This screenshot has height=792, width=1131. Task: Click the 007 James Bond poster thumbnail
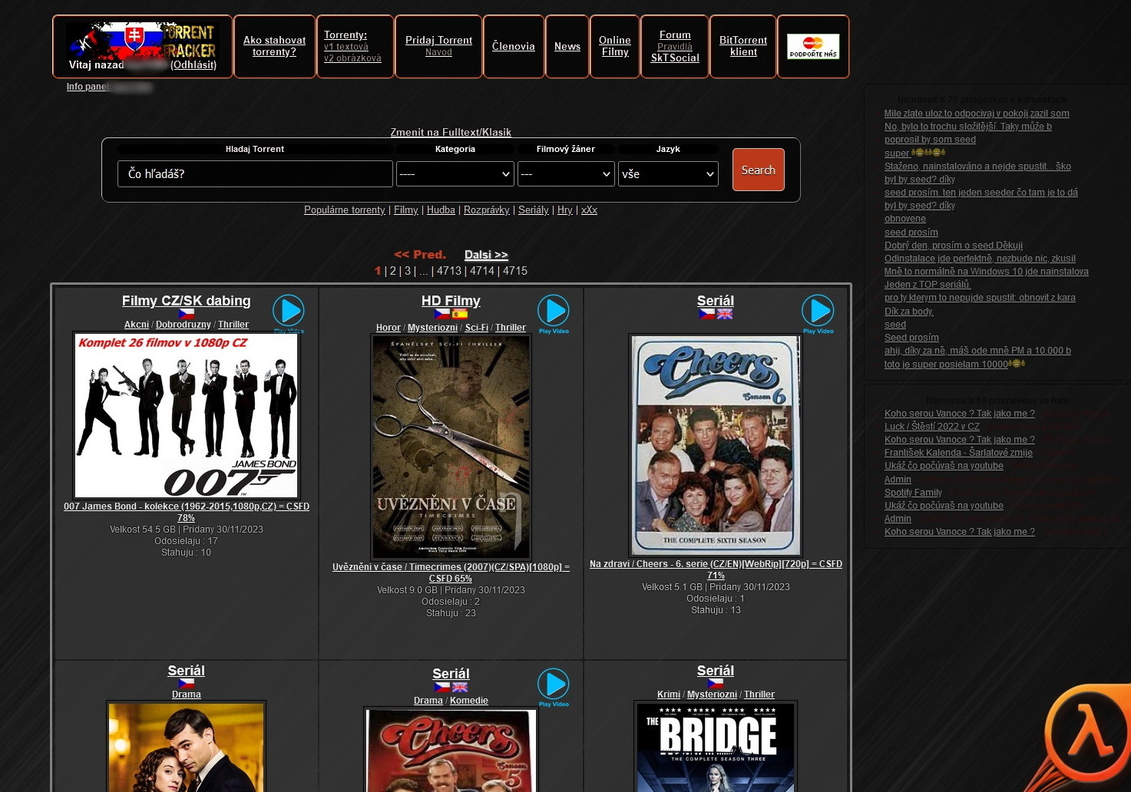187,415
